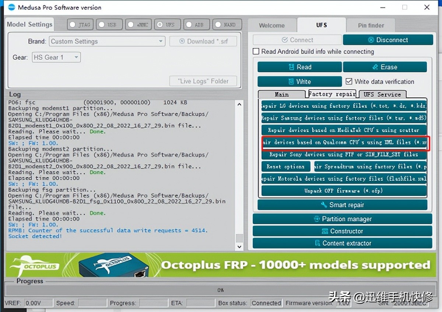Toggle Write data verification checkbox
Screen dimensions: 442x312
(349, 82)
